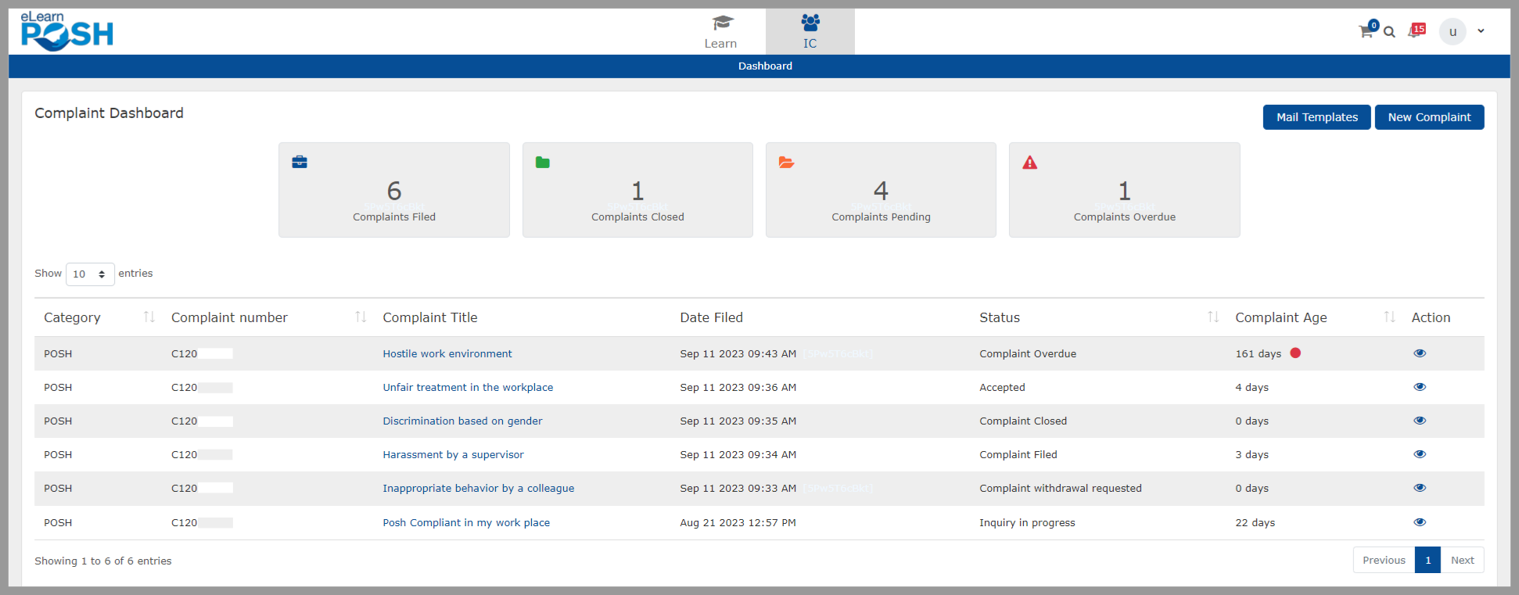The height and width of the screenshot is (595, 1519).
Task: Click the New Complaint button
Action: pos(1429,117)
